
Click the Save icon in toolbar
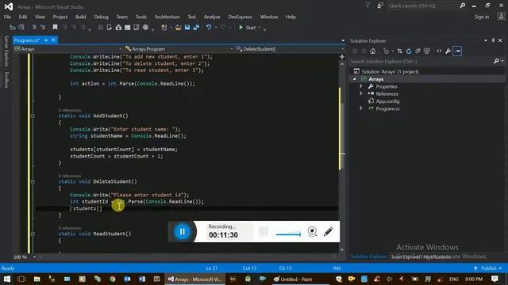[187, 28]
